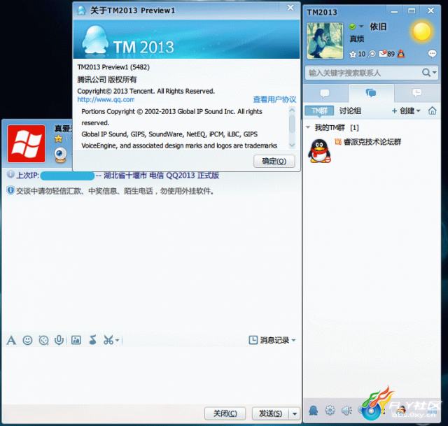Click the security shield notice icon

pos(10,190)
